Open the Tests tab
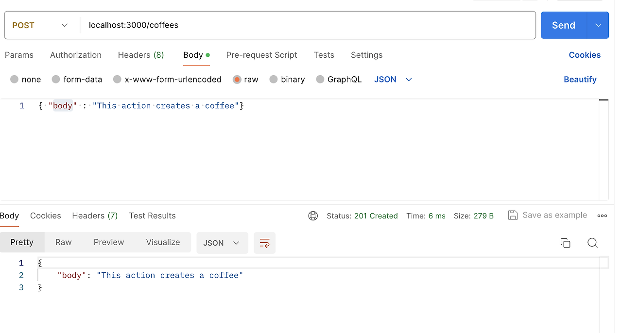Image resolution: width=622 pixels, height=333 pixels. coord(324,55)
